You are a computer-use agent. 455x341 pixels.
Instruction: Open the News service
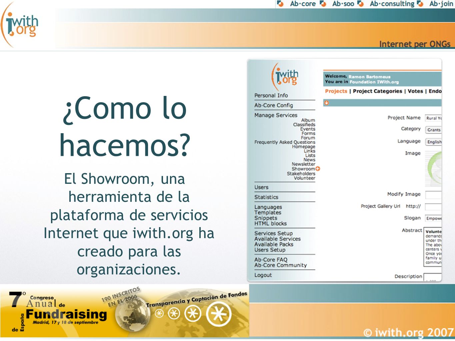point(309,160)
